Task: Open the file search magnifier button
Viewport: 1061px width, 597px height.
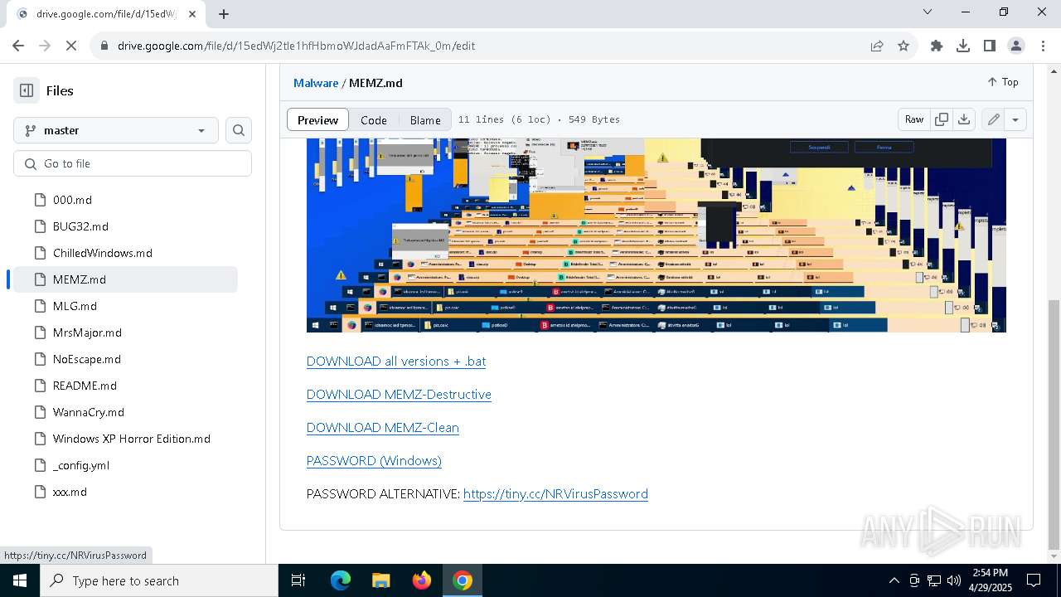Action: click(239, 130)
